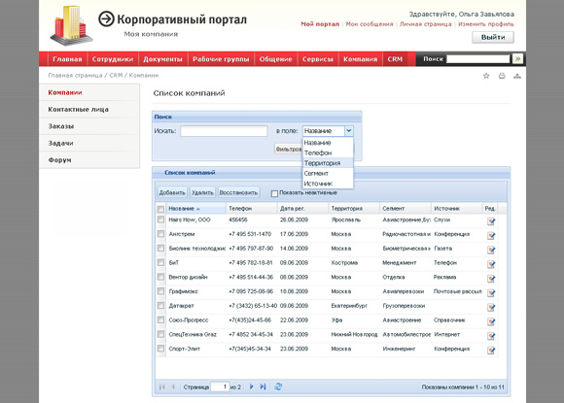Open the site map icon
Screen dimensions: 564x403
(517, 76)
